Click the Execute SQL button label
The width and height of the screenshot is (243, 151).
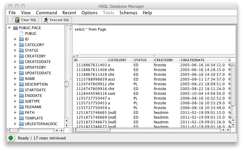point(60,20)
